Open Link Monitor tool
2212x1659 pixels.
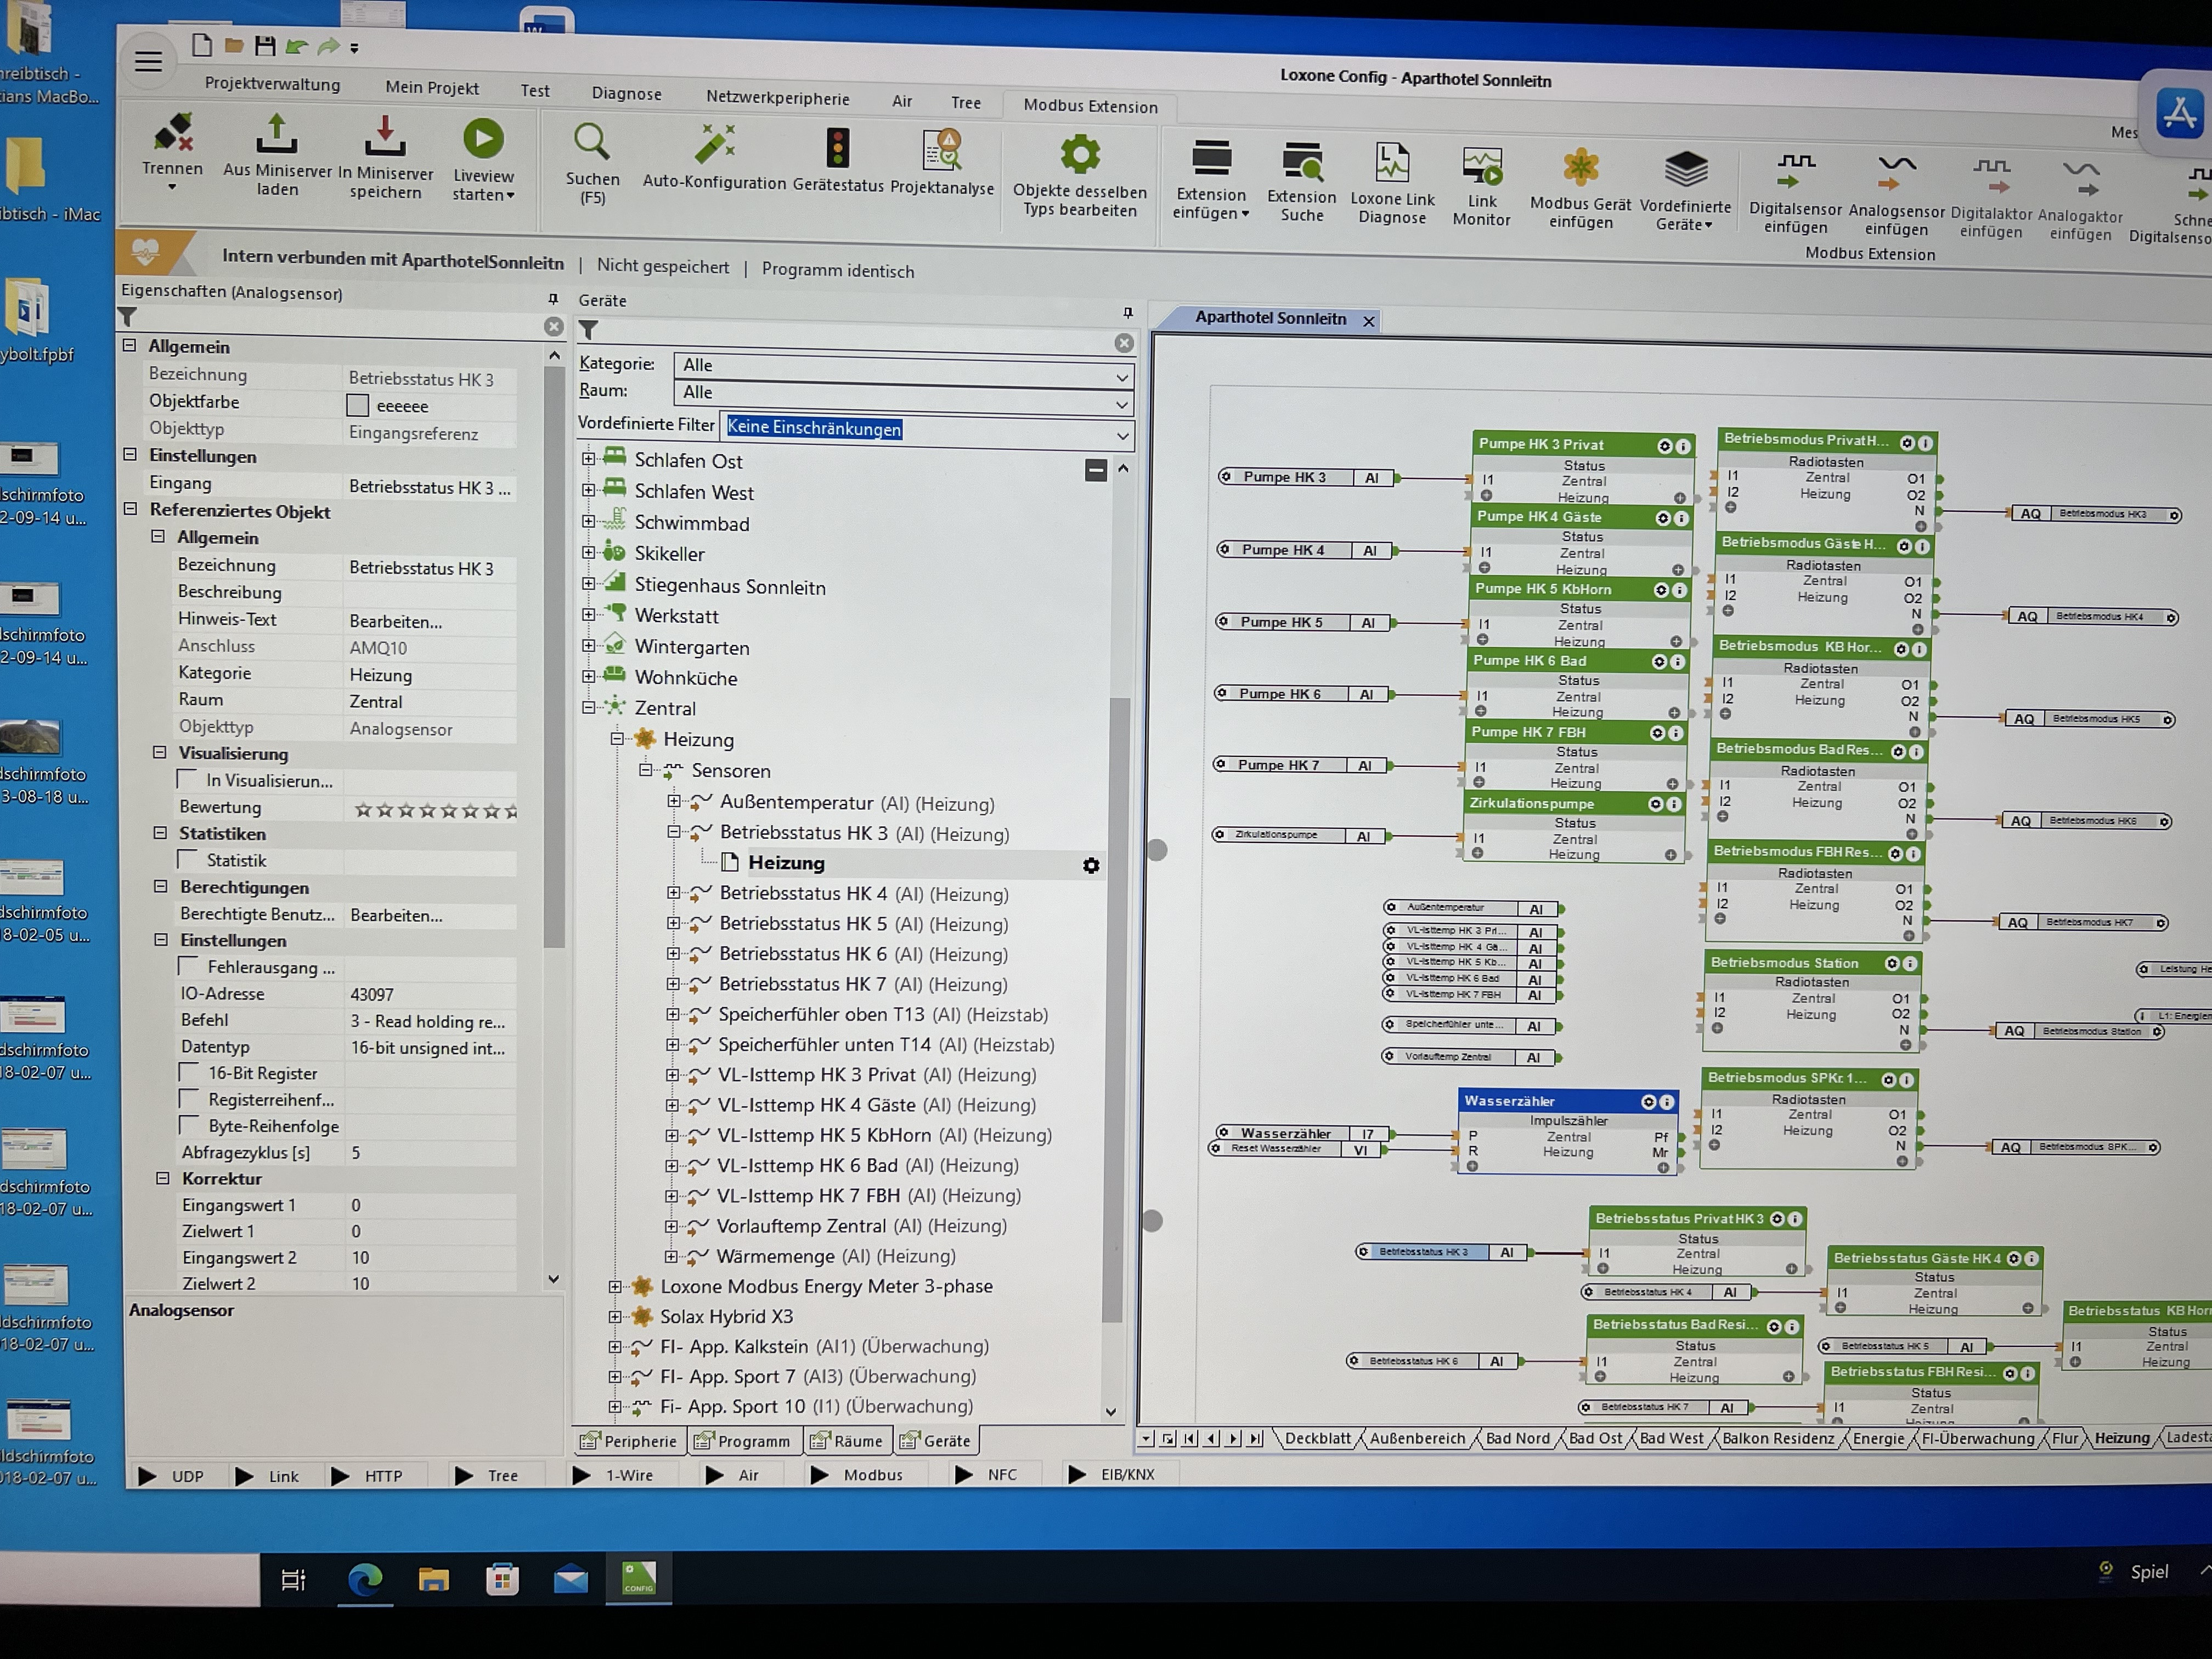[x=1482, y=167]
